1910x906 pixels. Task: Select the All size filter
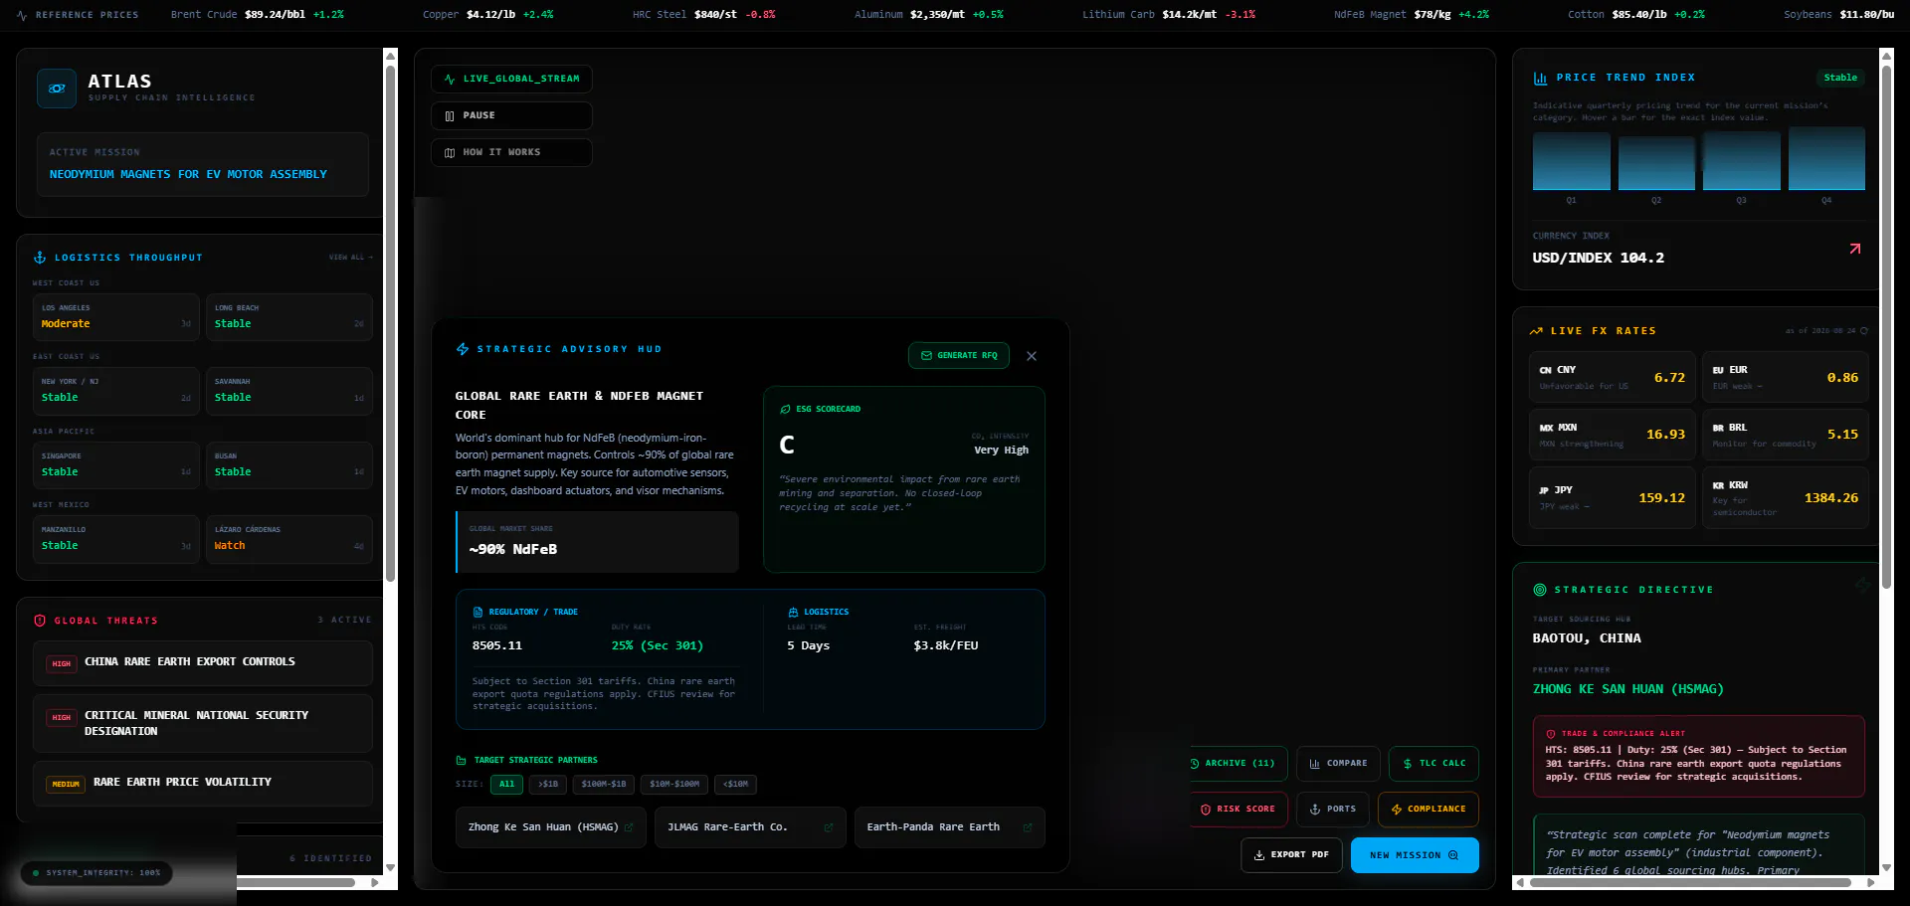(506, 785)
